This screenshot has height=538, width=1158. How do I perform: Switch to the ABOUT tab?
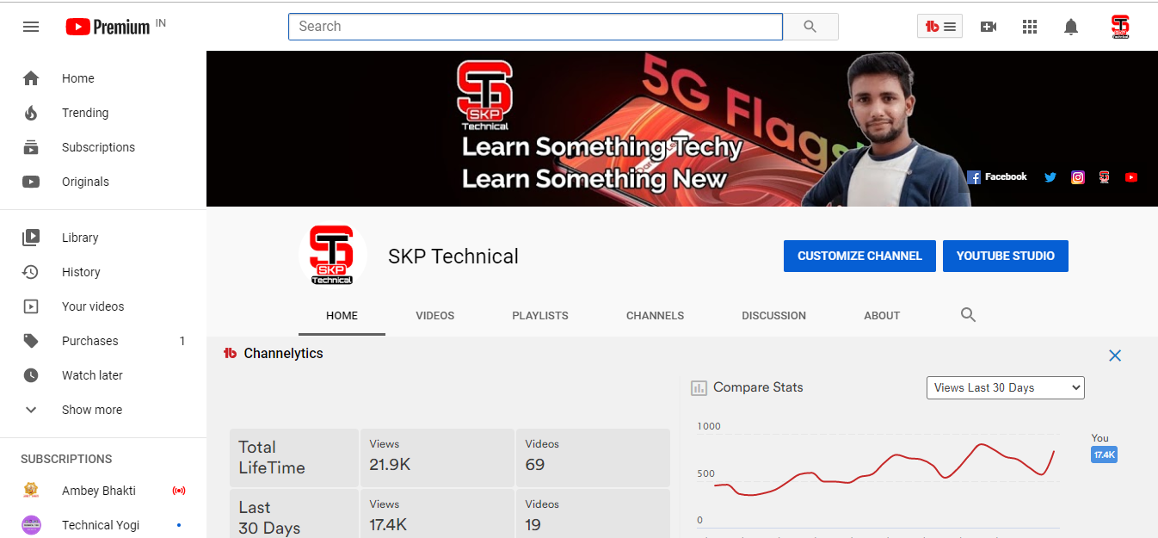tap(882, 316)
